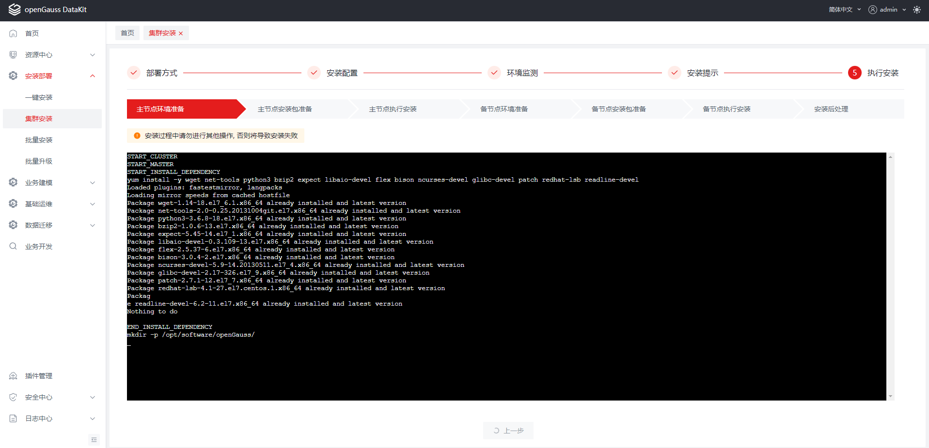Click the openGauss DataKit logo icon
The width and height of the screenshot is (929, 448).
click(x=15, y=10)
